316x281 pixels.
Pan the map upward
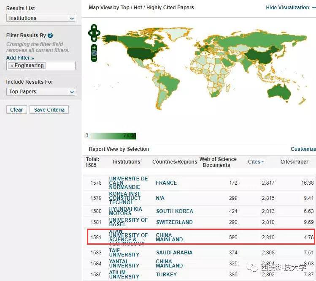pos(94,27)
